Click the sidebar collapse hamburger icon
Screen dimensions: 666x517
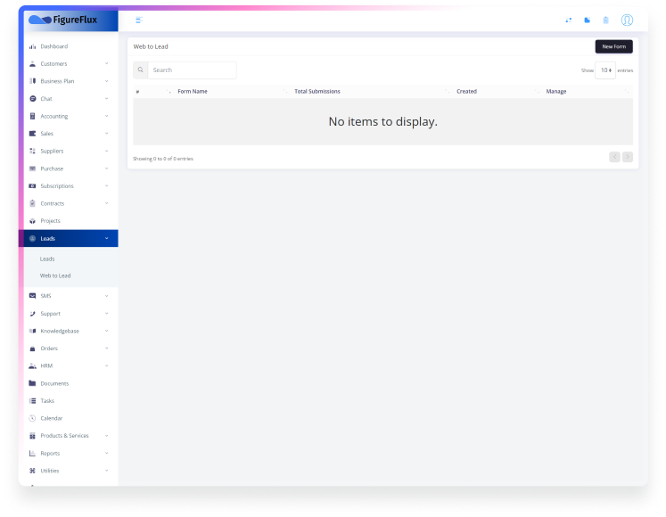coord(138,20)
